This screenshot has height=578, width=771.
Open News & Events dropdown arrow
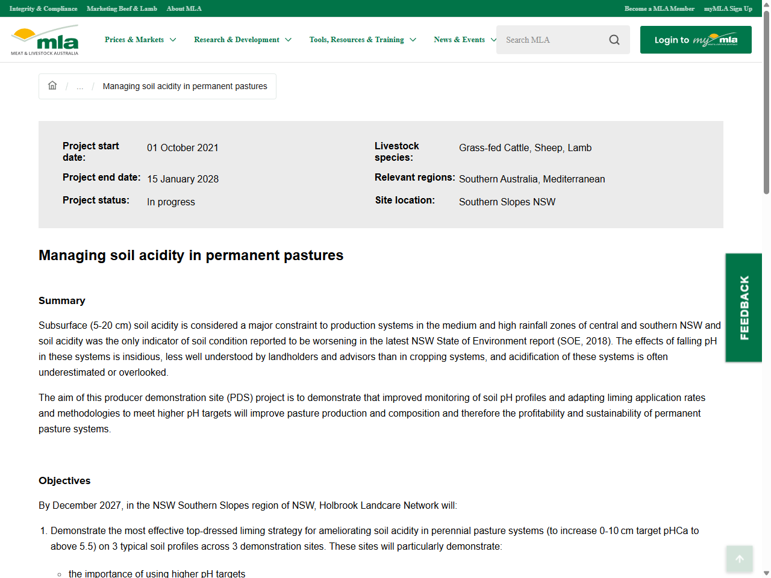[x=494, y=40]
